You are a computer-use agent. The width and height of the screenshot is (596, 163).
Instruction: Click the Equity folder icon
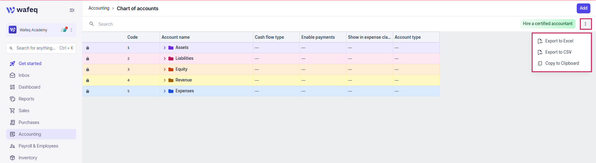click(x=171, y=69)
